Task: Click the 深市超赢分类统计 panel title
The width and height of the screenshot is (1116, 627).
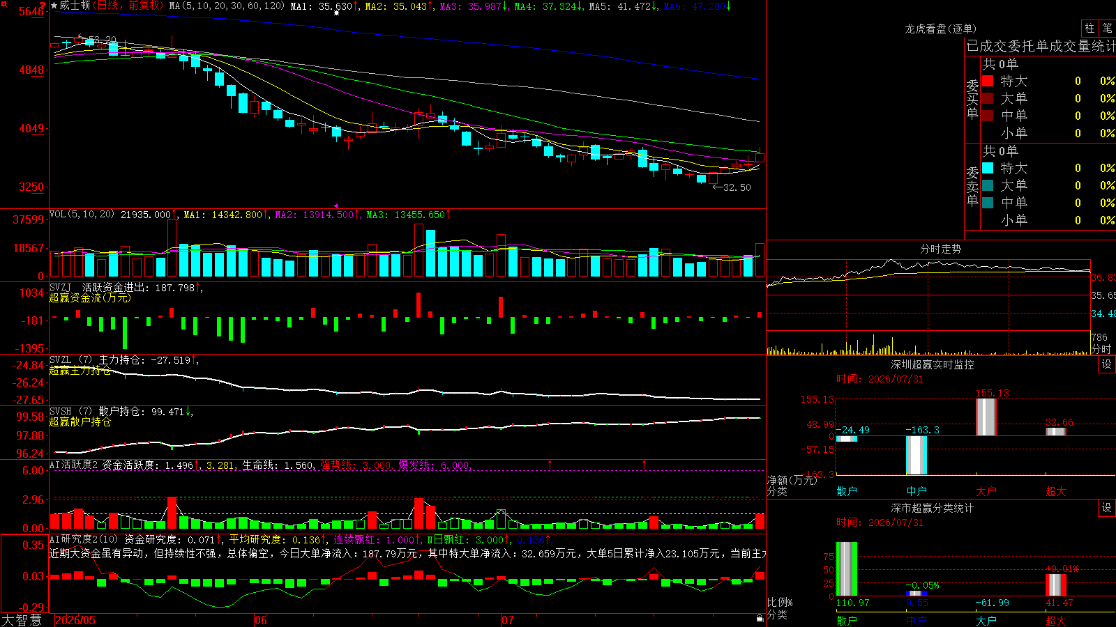Action: pos(933,508)
